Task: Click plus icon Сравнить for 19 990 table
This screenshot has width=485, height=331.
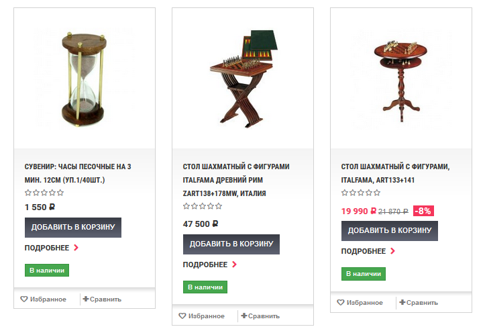Action: pyautogui.click(x=402, y=302)
